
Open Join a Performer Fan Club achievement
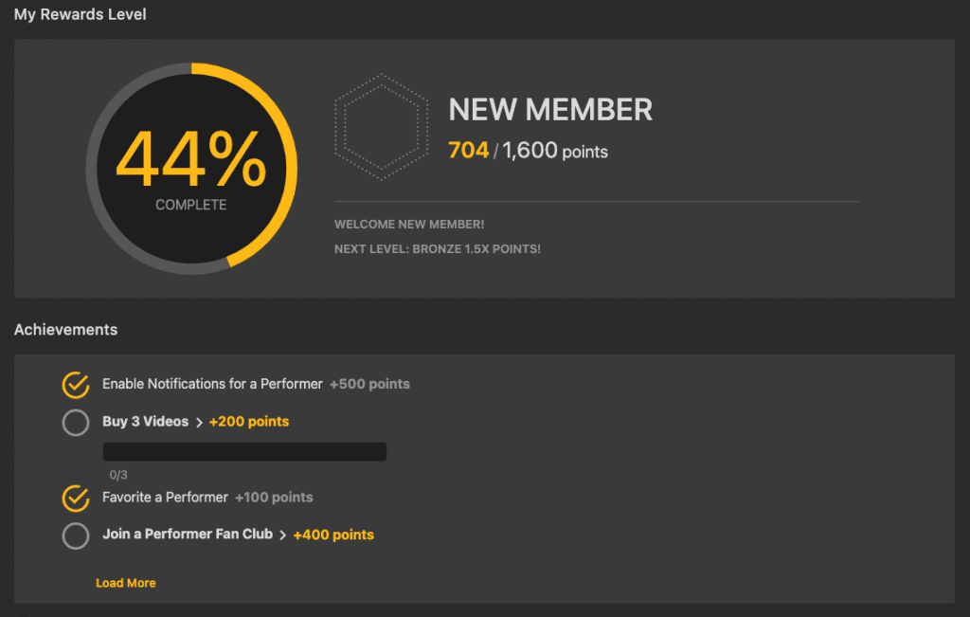[x=187, y=535]
